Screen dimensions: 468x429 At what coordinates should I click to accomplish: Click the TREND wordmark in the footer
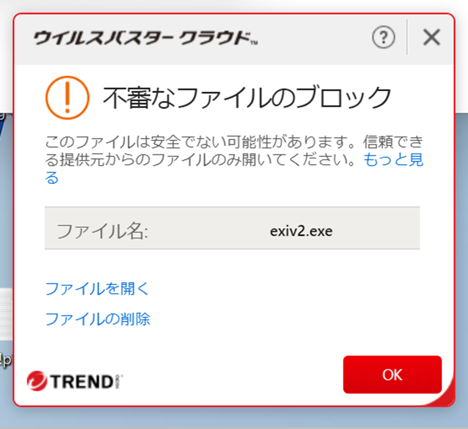tap(82, 382)
